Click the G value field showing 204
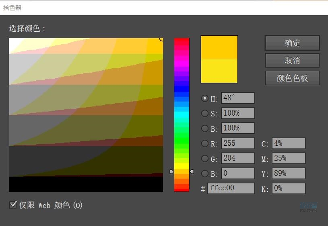 click(x=237, y=158)
